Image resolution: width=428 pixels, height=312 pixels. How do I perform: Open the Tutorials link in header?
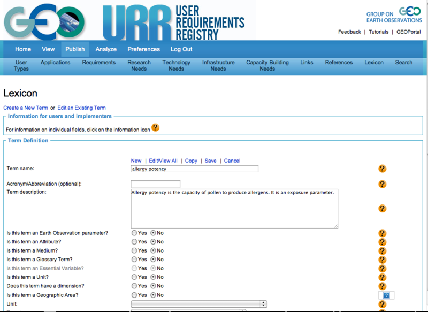378,32
